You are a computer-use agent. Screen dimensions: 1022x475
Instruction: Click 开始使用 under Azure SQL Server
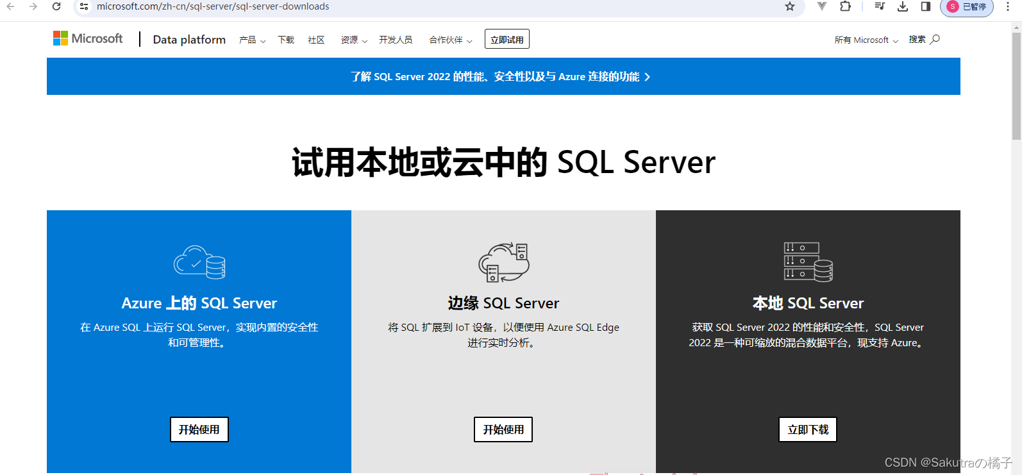199,429
